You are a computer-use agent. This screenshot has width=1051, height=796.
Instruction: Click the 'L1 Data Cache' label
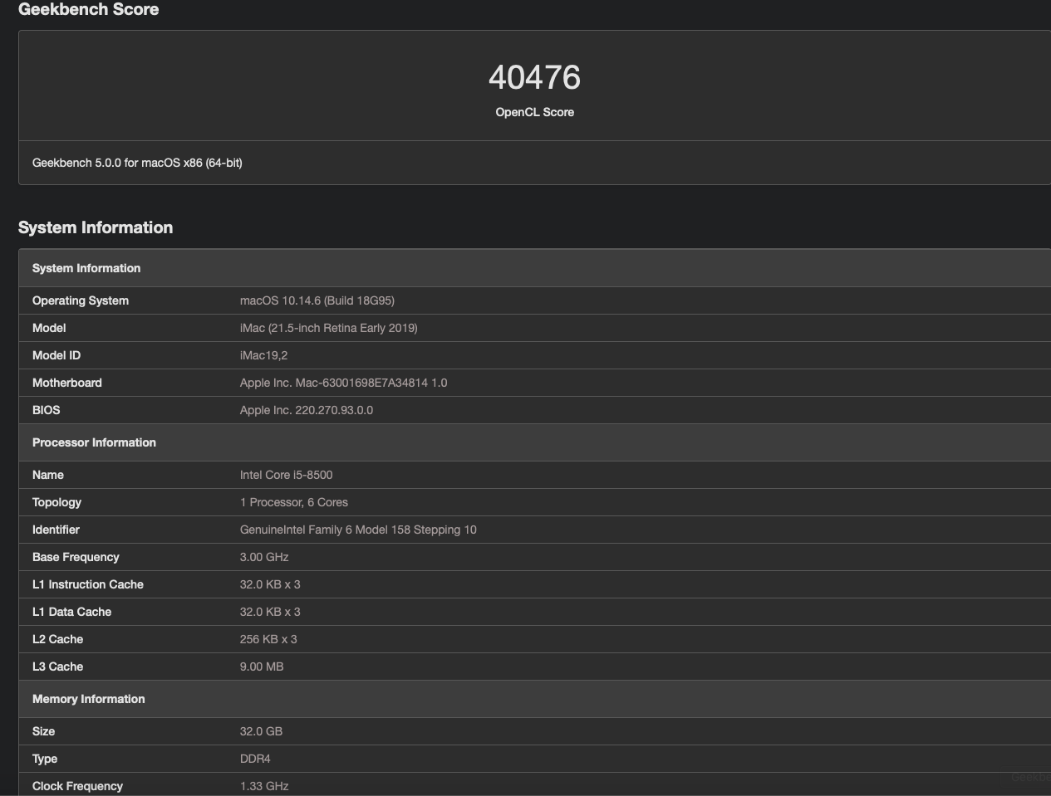(71, 612)
